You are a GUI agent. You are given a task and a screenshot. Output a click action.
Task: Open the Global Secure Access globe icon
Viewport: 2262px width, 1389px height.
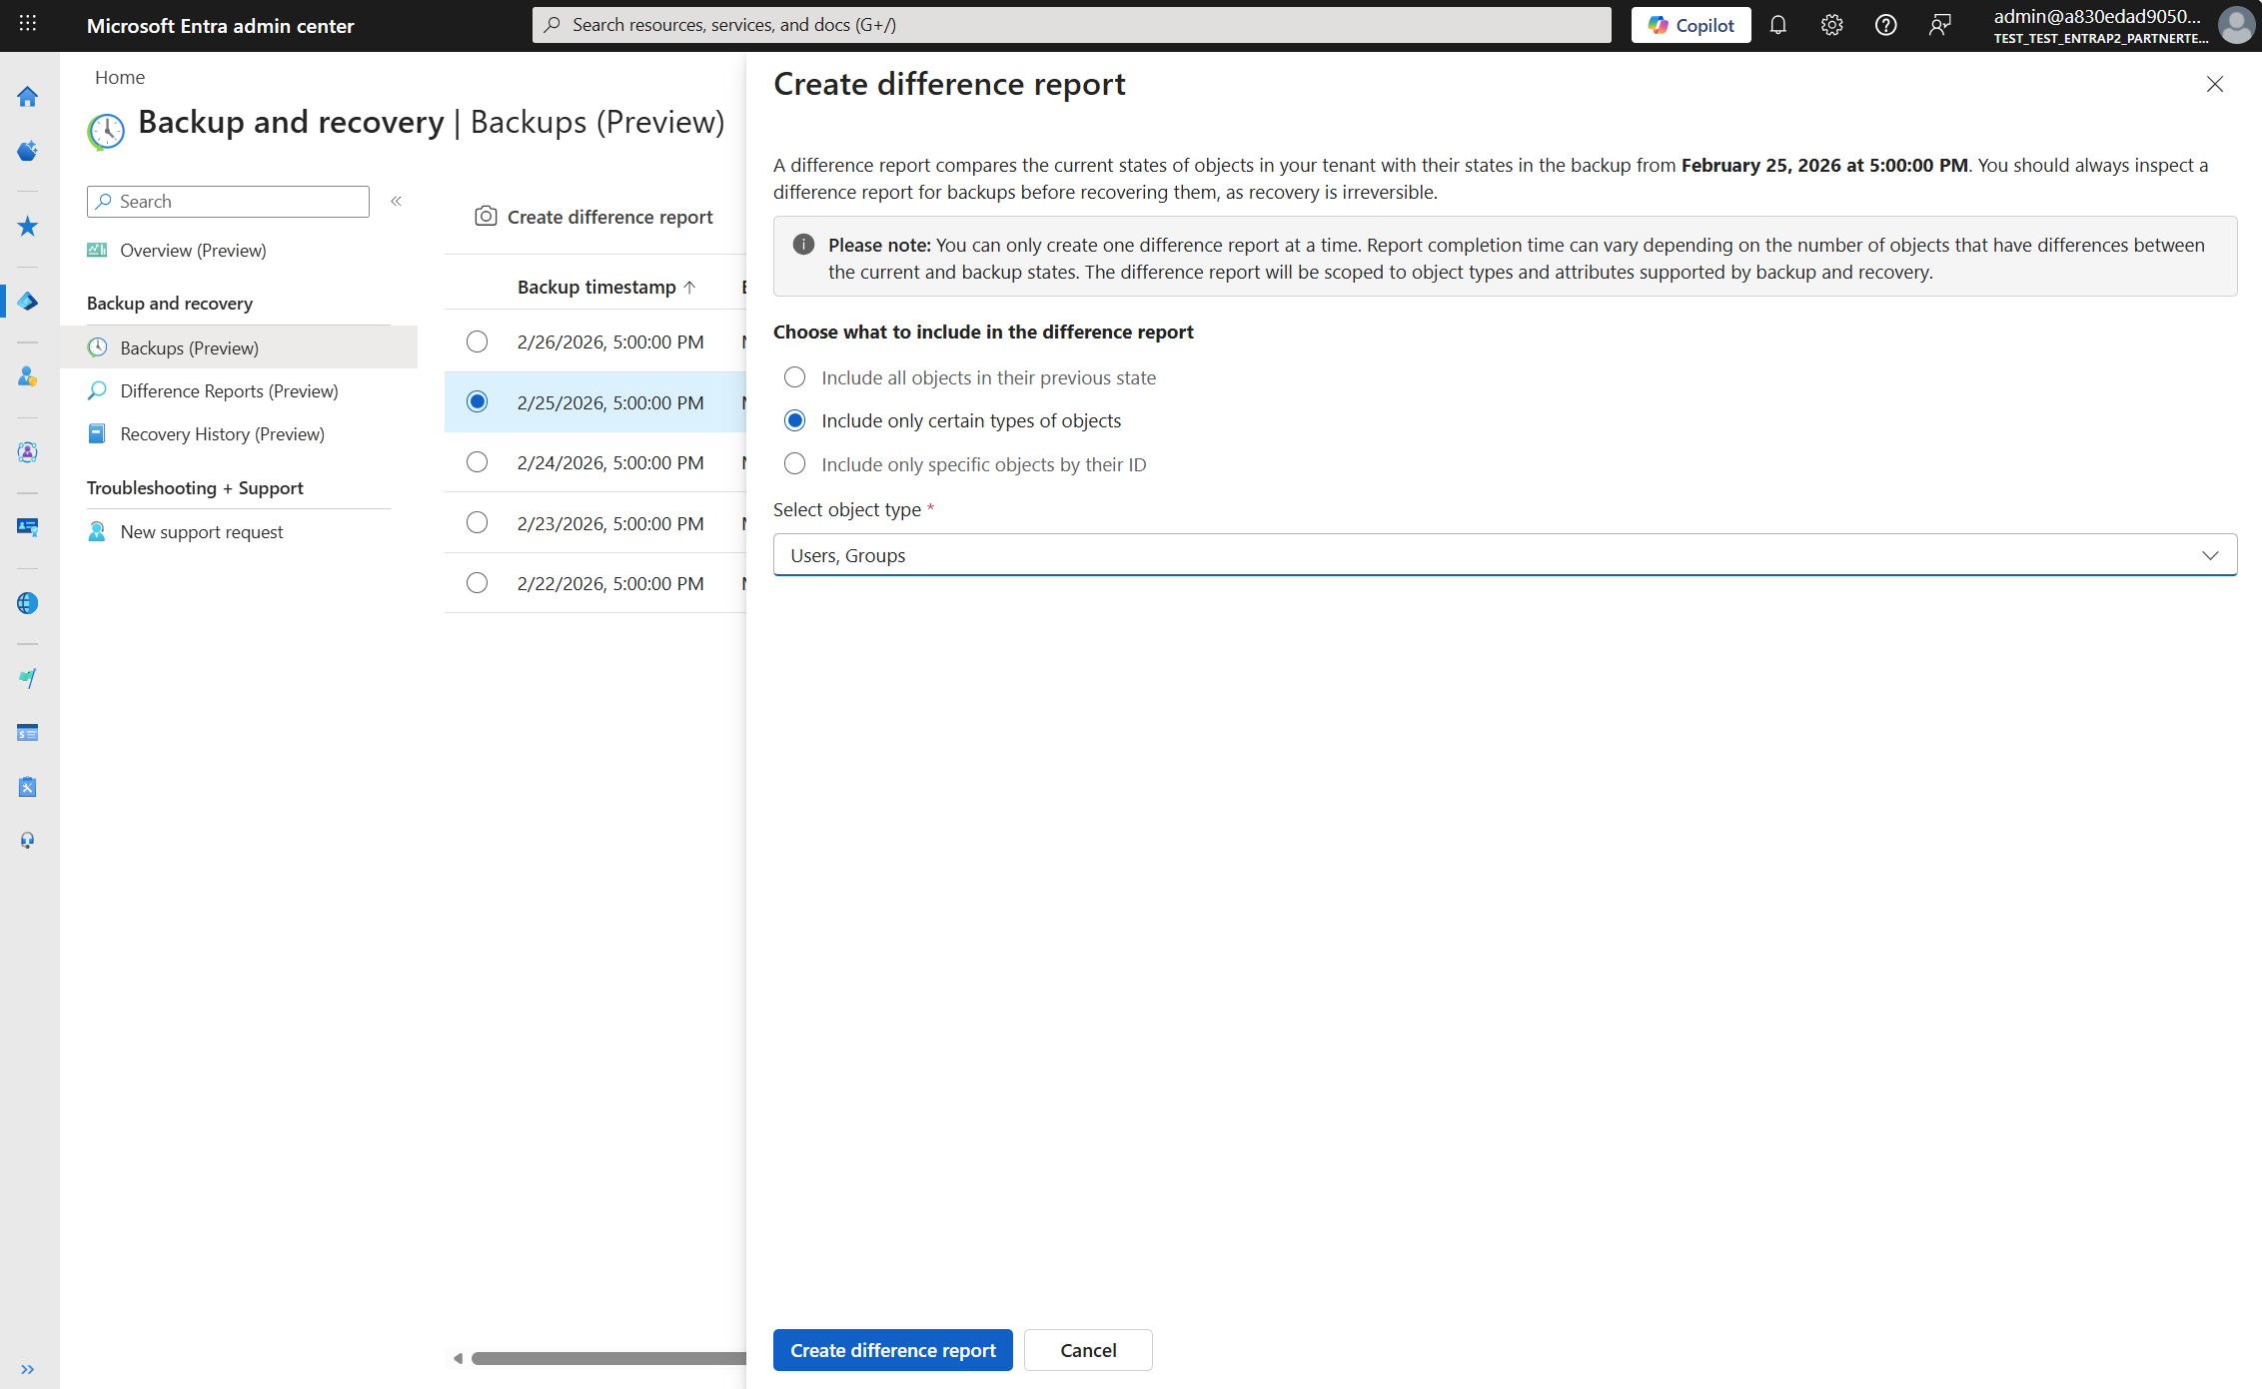point(27,602)
